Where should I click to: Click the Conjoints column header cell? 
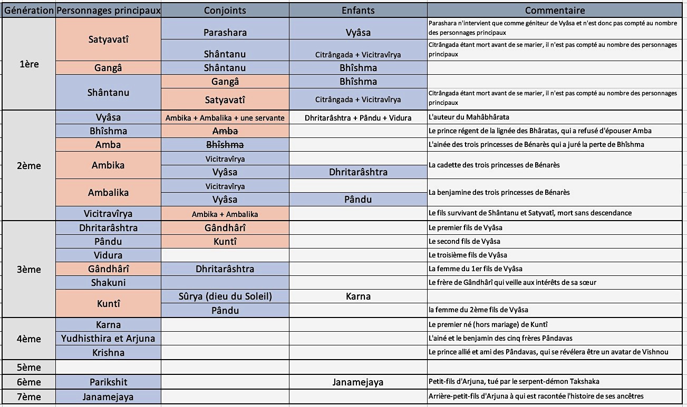[x=225, y=10]
